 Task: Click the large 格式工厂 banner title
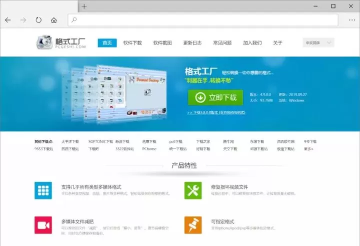pyautogui.click(x=201, y=72)
